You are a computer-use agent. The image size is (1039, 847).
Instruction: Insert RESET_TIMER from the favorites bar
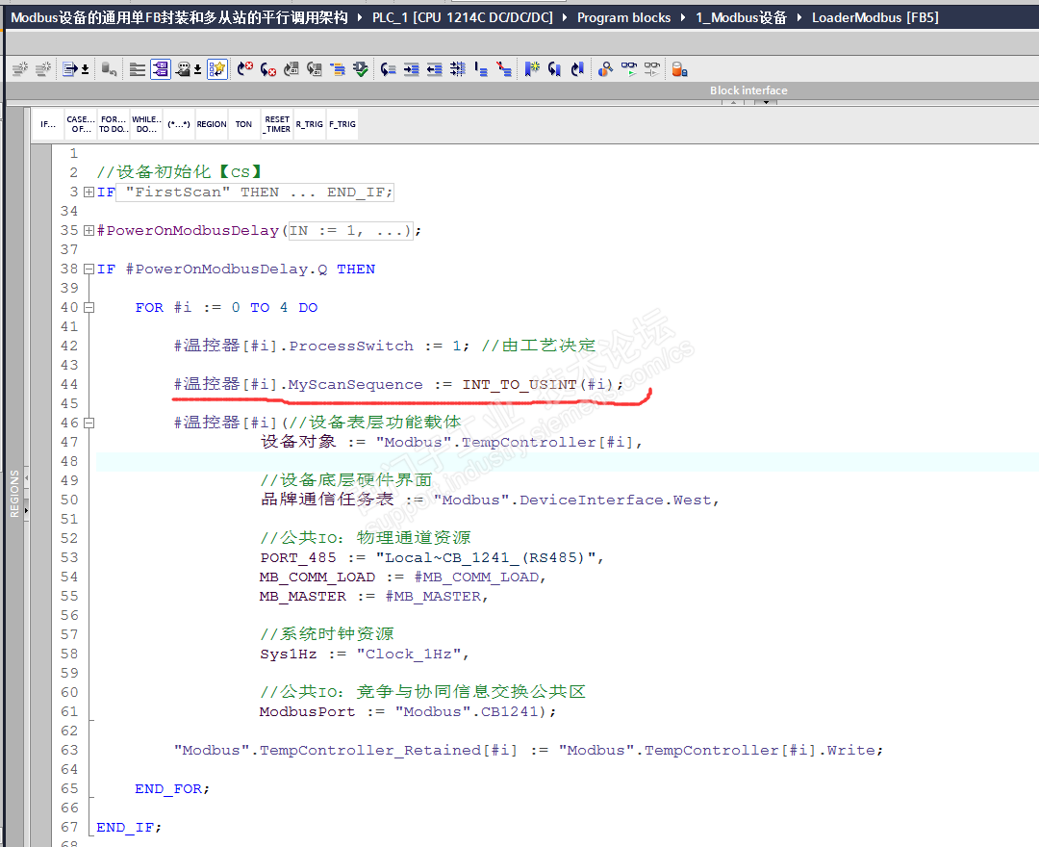tap(277, 124)
